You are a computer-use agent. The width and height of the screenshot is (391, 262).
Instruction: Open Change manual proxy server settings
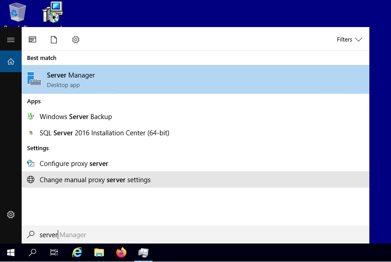pos(195,179)
